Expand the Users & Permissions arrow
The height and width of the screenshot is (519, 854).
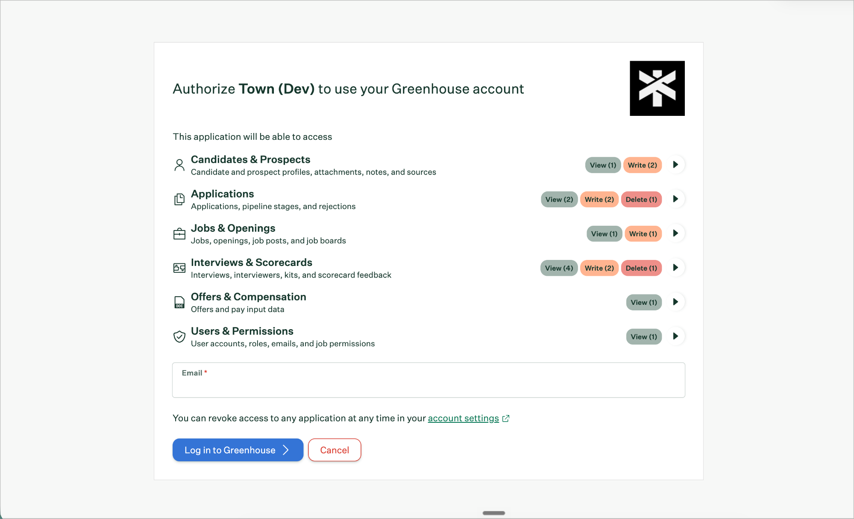click(x=675, y=336)
